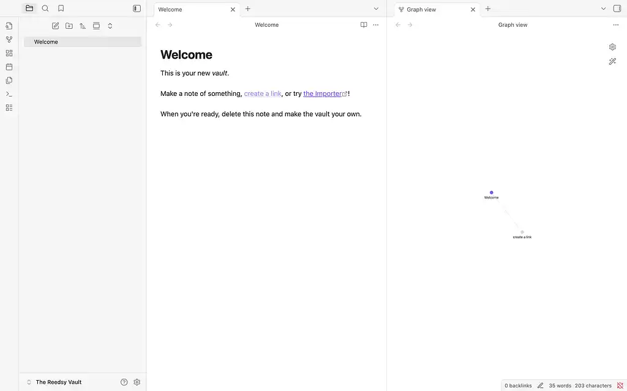This screenshot has height=391, width=627.
Task: Open the graph view from the ribbon
Action: click(9, 40)
